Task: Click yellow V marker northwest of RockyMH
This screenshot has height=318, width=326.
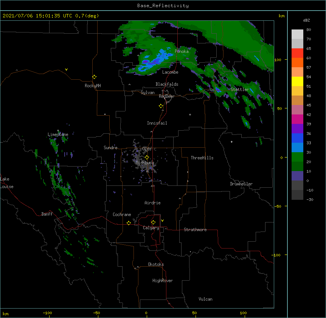Action: (66, 69)
